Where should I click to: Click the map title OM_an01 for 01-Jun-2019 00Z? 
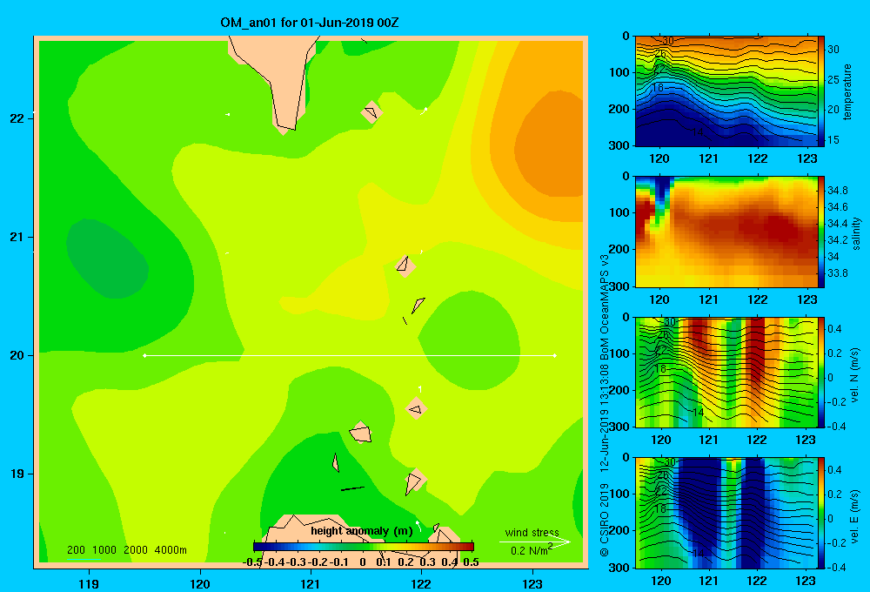[x=310, y=23]
